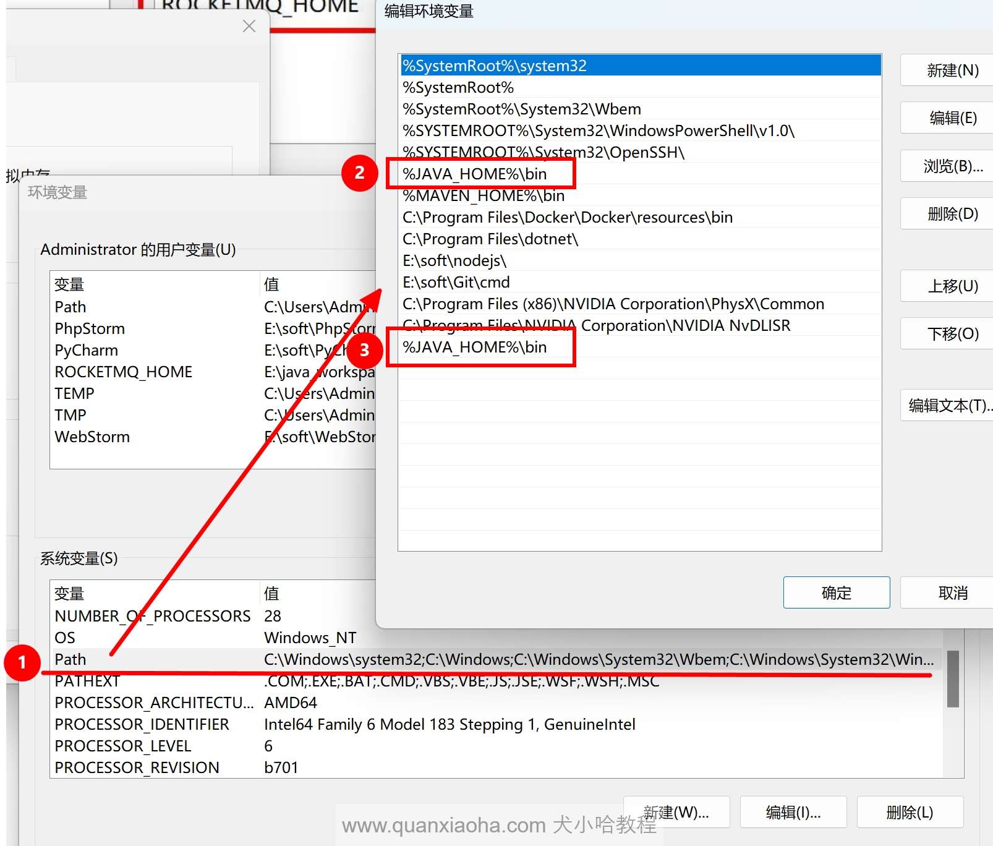Click the 新建(N) button in the edit dialog
Screen dimensions: 993x846
(x=952, y=70)
